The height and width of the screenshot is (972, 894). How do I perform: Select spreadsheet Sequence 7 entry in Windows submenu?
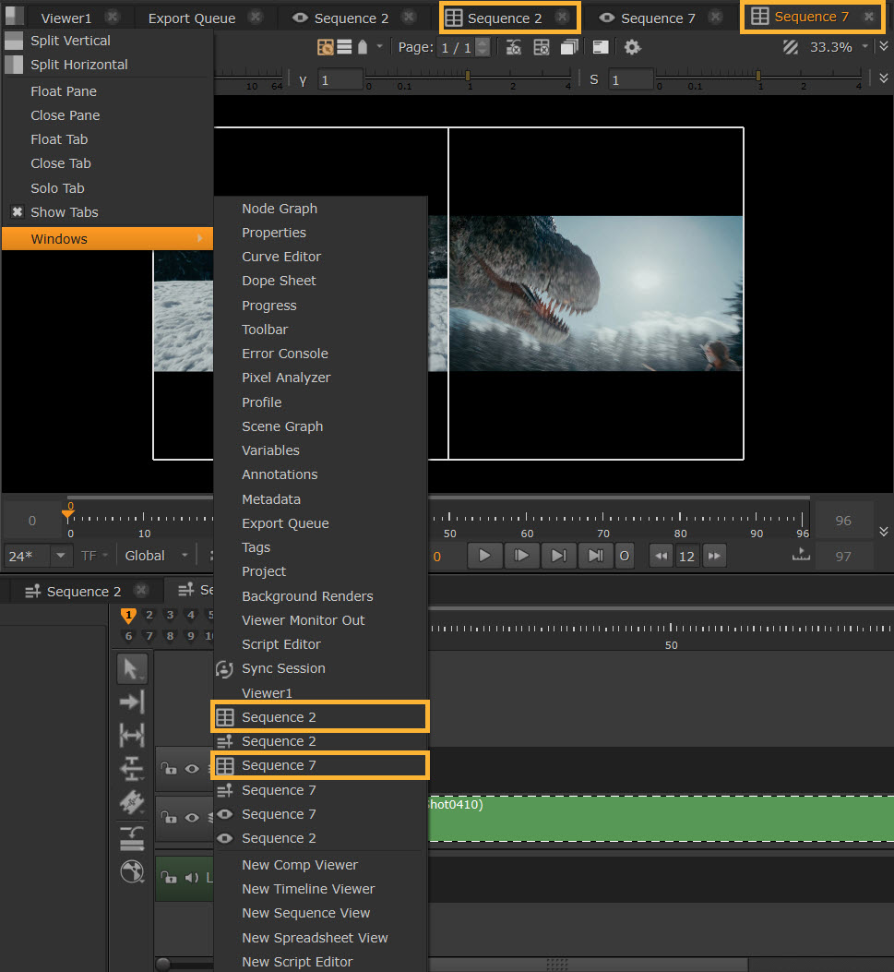(x=320, y=765)
